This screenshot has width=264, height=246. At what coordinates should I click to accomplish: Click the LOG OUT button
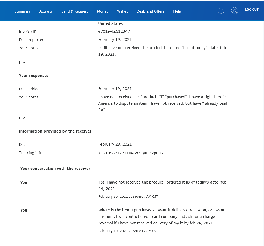(x=251, y=10)
